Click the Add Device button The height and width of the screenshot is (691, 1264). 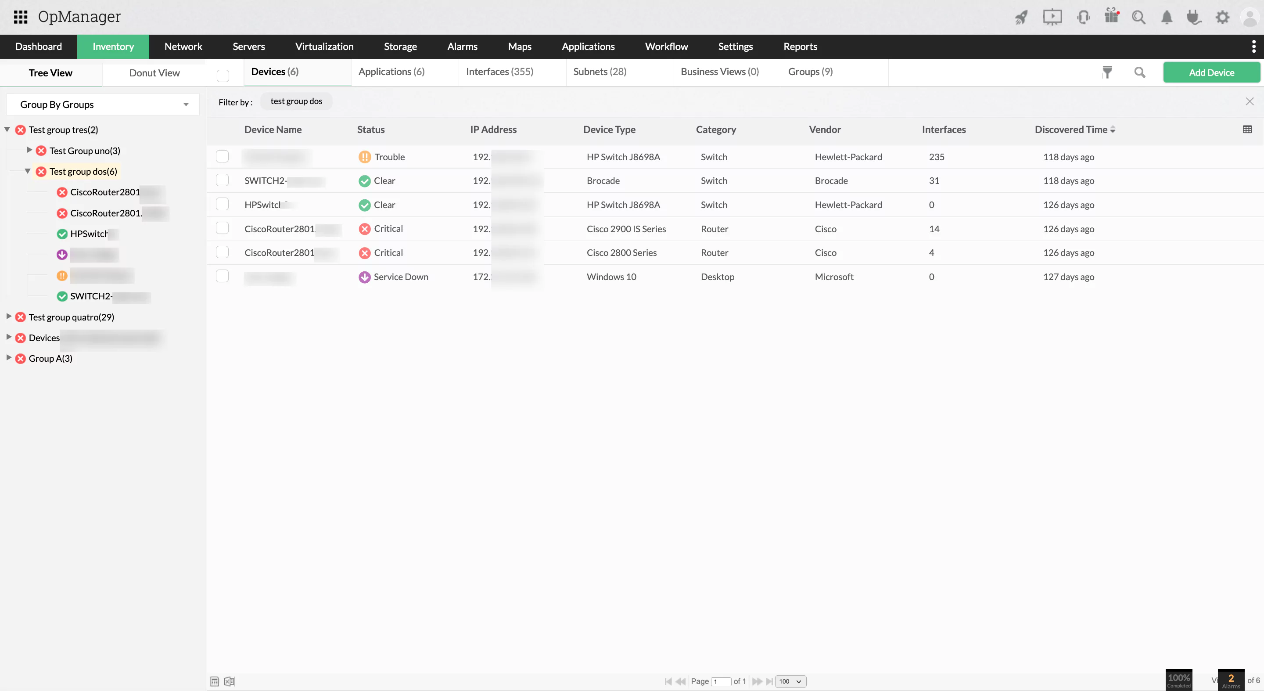click(x=1211, y=72)
